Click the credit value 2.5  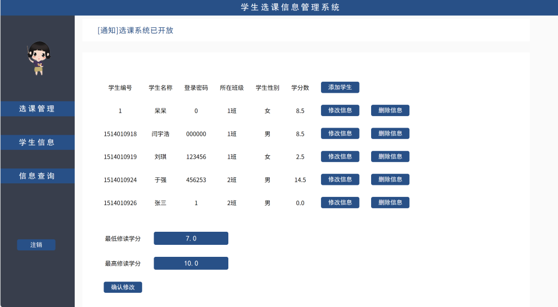click(300, 156)
